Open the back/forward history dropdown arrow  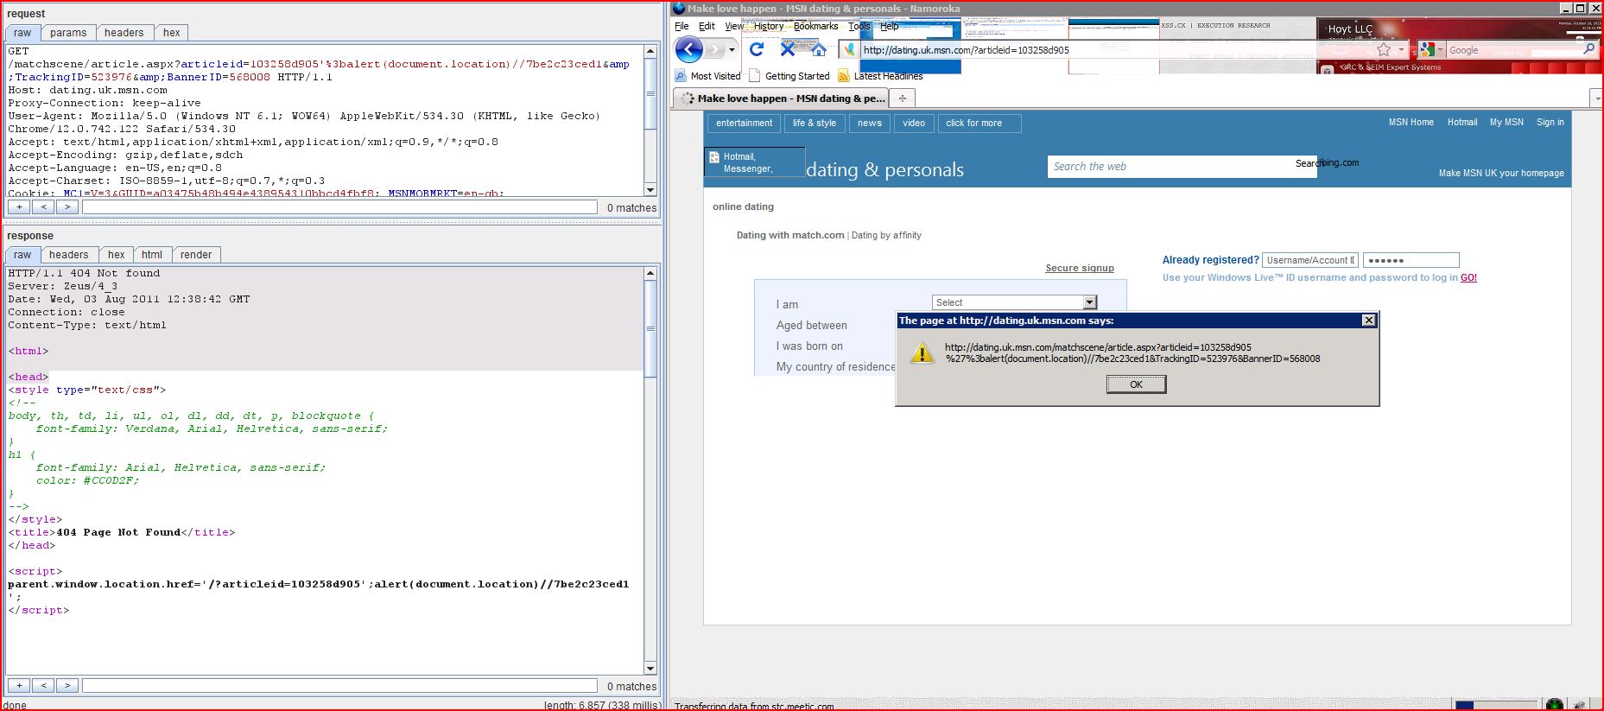[732, 50]
